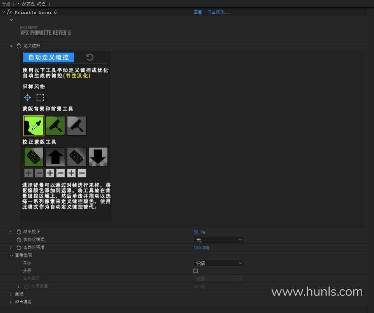Select the point (crosshair) sampling style
374x313 pixels.
coord(27,97)
